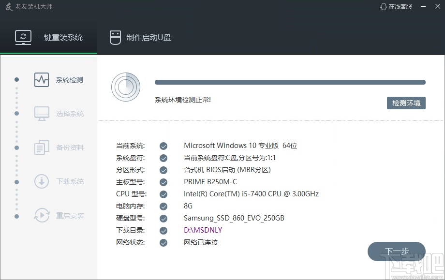Click the 重启安装 restart icon

pyautogui.click(x=42, y=215)
